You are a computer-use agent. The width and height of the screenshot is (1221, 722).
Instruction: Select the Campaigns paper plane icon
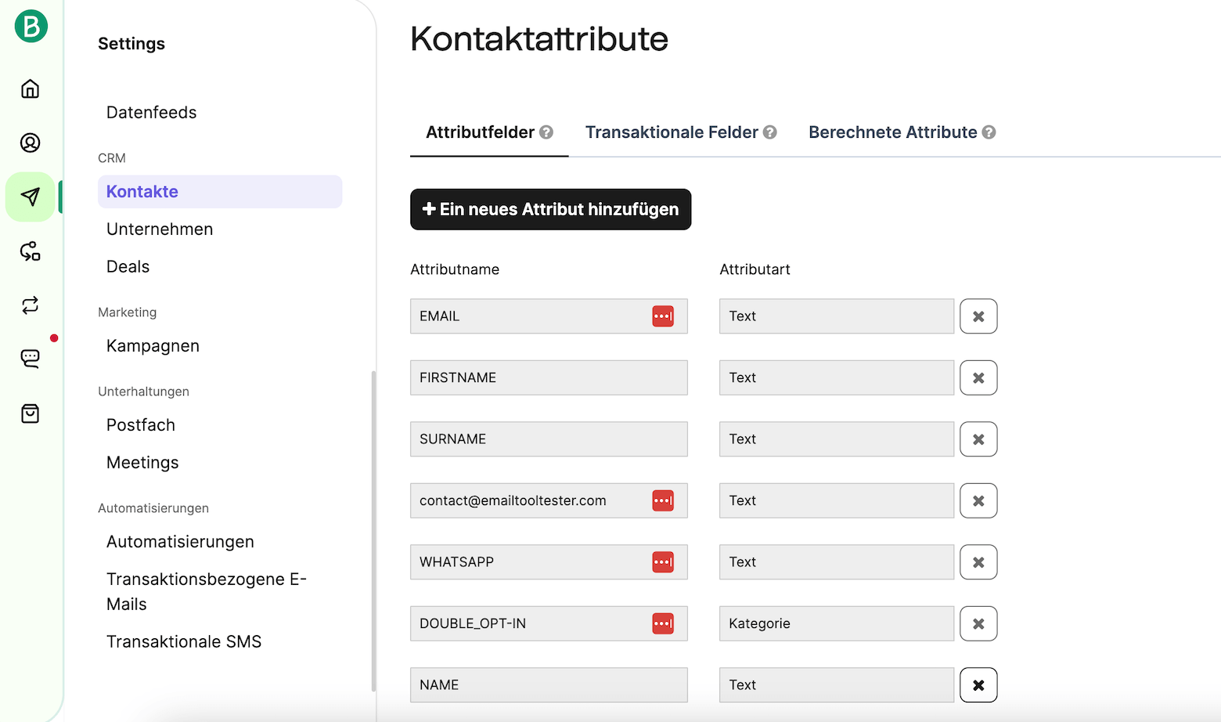click(31, 197)
